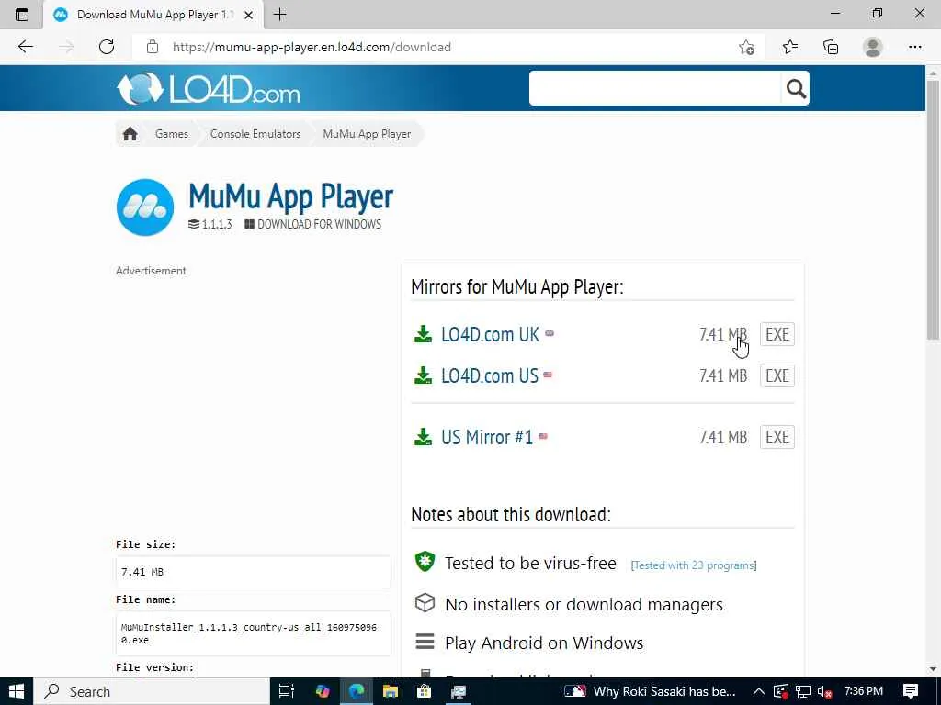Click the browser Back arrow
The image size is (941, 705).
point(25,47)
